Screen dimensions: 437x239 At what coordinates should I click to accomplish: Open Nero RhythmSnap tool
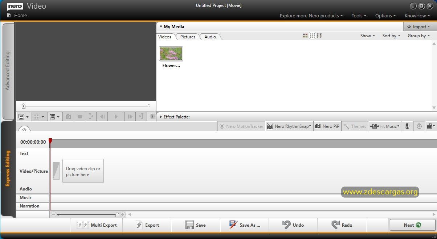click(x=289, y=126)
